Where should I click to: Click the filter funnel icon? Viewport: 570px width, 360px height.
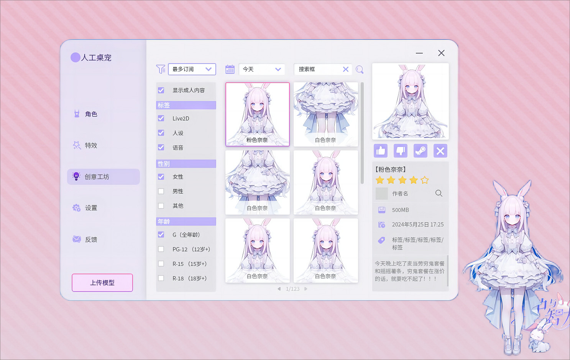[x=161, y=69]
